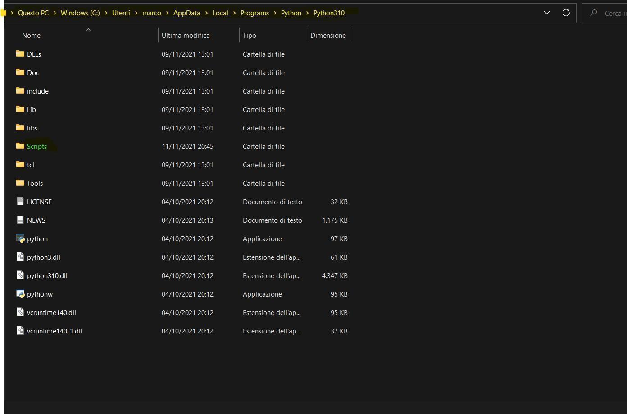This screenshot has width=627, height=414.
Task: Expand chevron after Programs in path
Action: (x=275, y=13)
